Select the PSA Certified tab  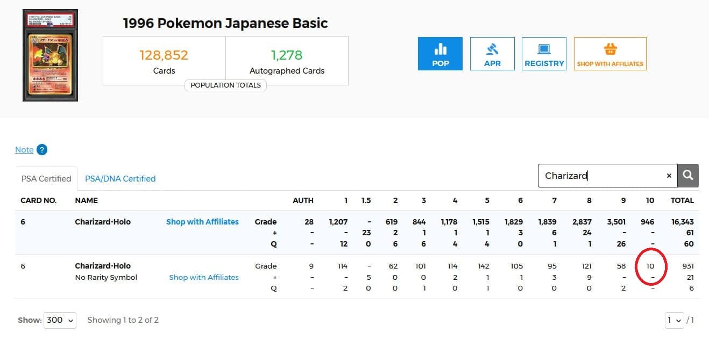click(46, 179)
